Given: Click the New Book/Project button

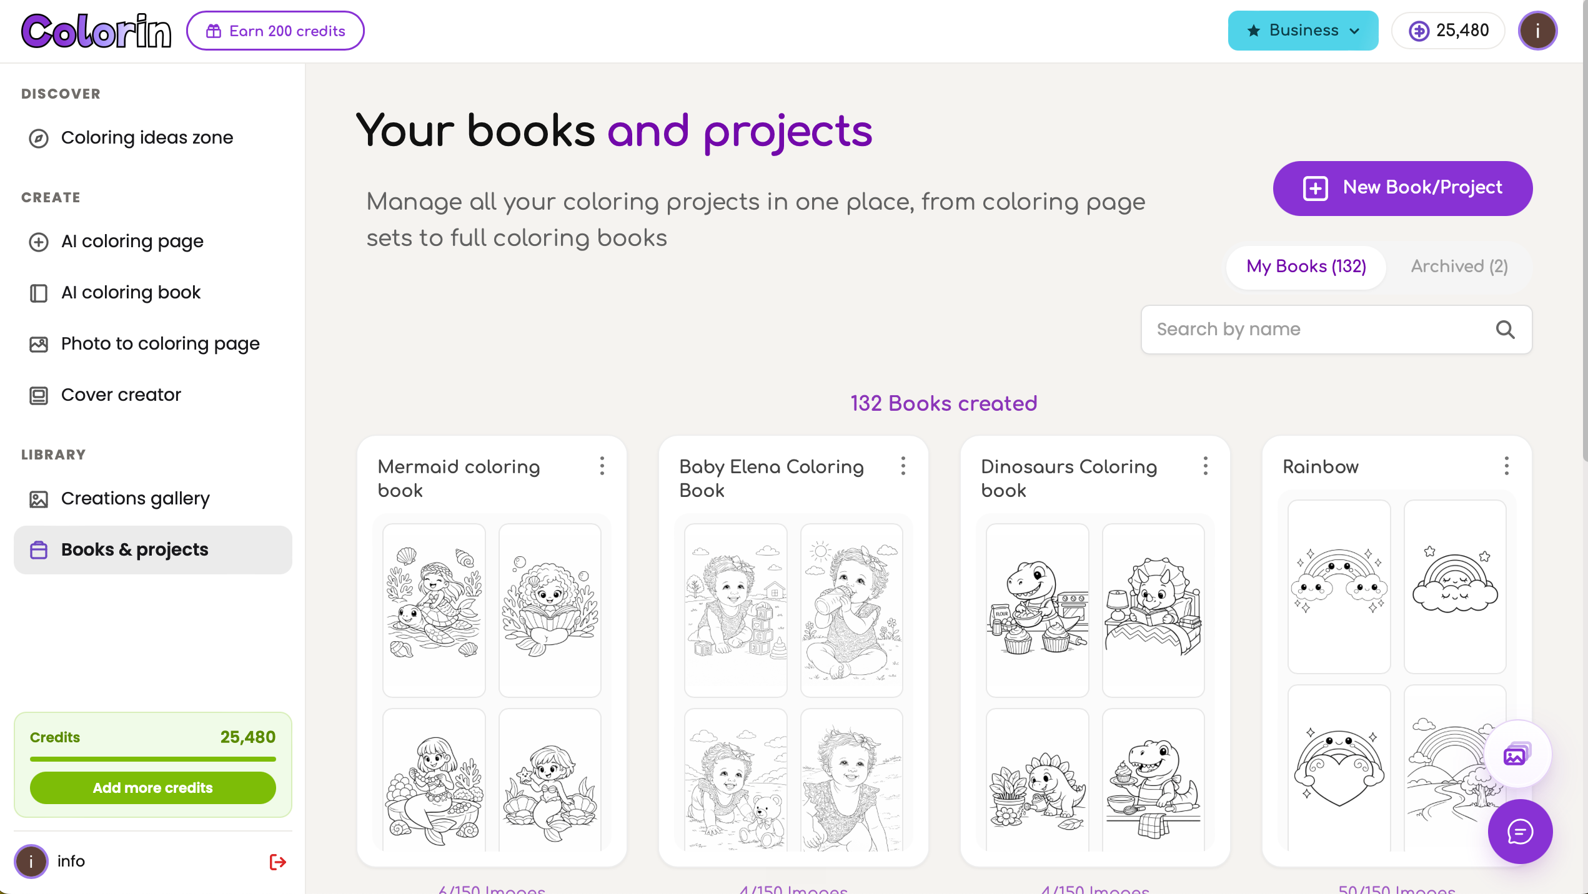Looking at the screenshot, I should [x=1402, y=188].
